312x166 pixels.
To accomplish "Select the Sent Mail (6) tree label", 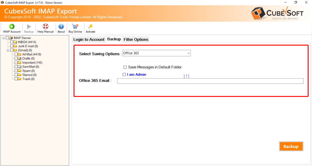I will click(x=31, y=67).
